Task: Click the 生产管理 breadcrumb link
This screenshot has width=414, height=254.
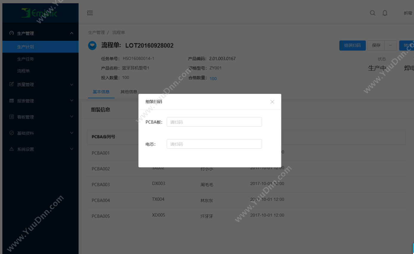Action: click(x=96, y=32)
